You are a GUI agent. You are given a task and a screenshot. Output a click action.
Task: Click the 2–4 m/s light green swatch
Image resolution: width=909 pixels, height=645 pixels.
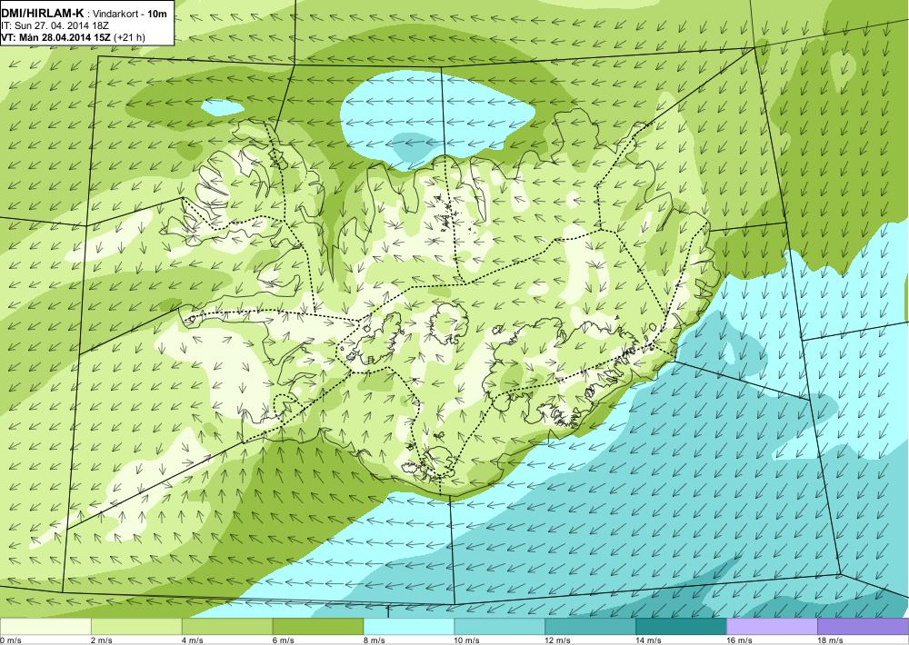[x=136, y=627]
